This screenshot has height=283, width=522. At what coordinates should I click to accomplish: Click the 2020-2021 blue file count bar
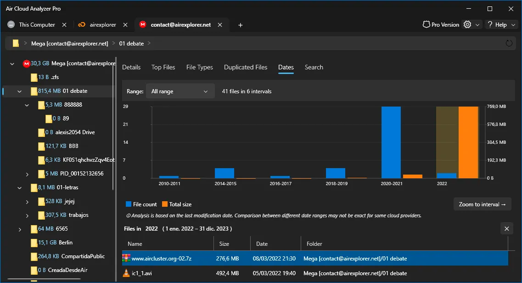pos(391,142)
